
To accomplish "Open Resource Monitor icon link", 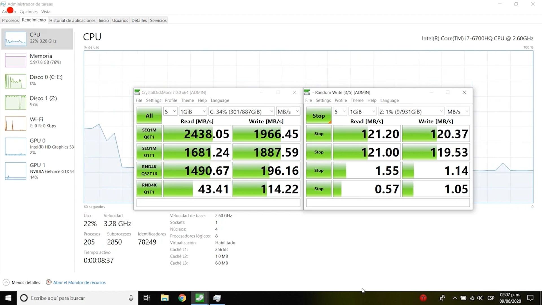I will 49,282.
